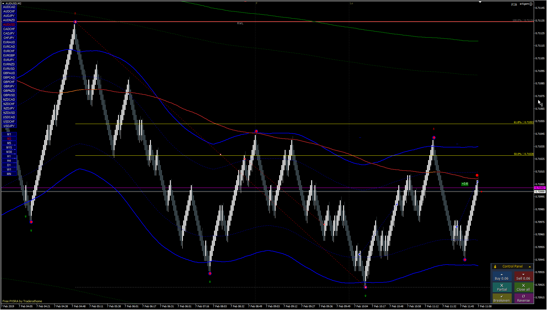Switch chart to the M15 timeframe
The image size is (547, 310).
tap(9, 147)
